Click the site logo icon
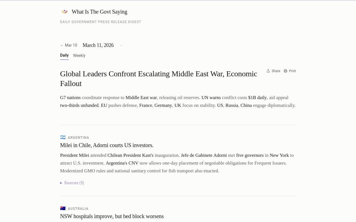This screenshot has height=222, width=356. point(65,12)
